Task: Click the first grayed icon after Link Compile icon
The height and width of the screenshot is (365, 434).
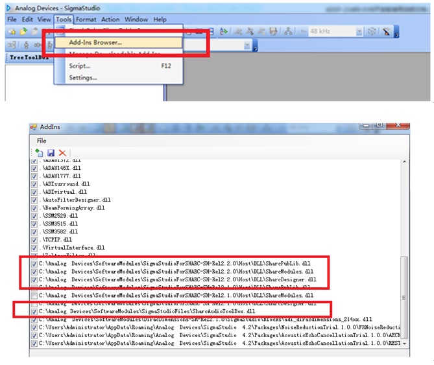Action: (x=238, y=32)
